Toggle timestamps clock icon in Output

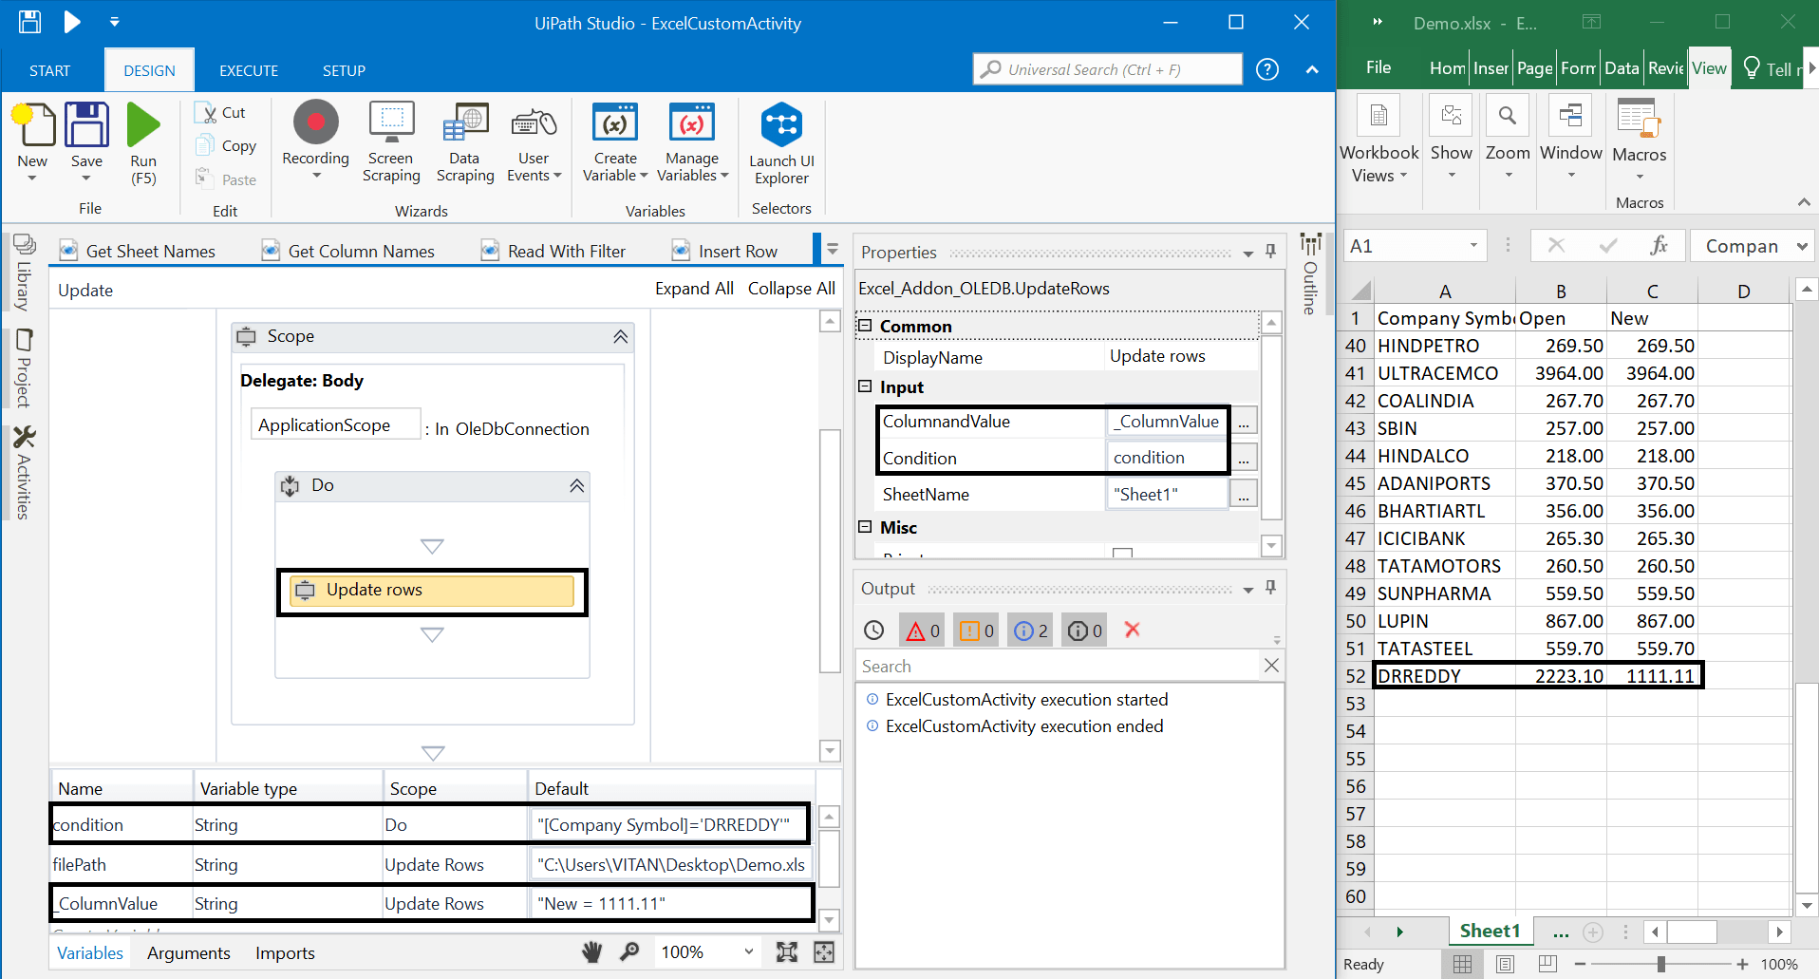tap(873, 631)
